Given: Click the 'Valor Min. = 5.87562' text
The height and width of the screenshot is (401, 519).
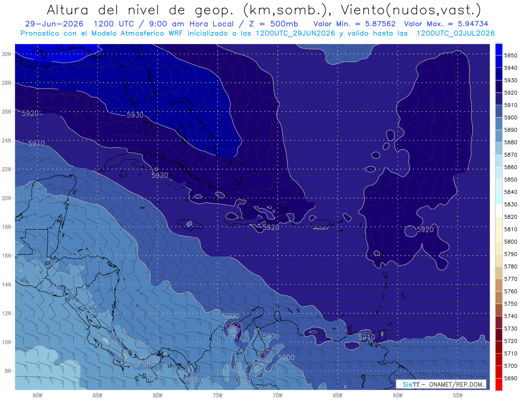Looking at the screenshot, I should (x=355, y=24).
